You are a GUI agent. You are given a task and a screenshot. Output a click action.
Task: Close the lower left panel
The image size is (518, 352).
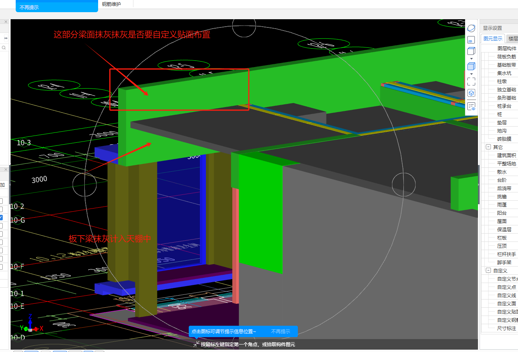6,169
